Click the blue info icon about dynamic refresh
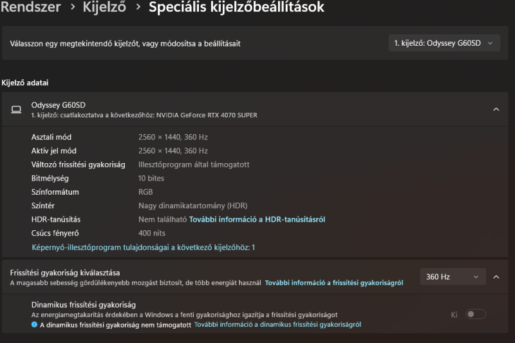This screenshot has height=343, width=515. [34, 324]
